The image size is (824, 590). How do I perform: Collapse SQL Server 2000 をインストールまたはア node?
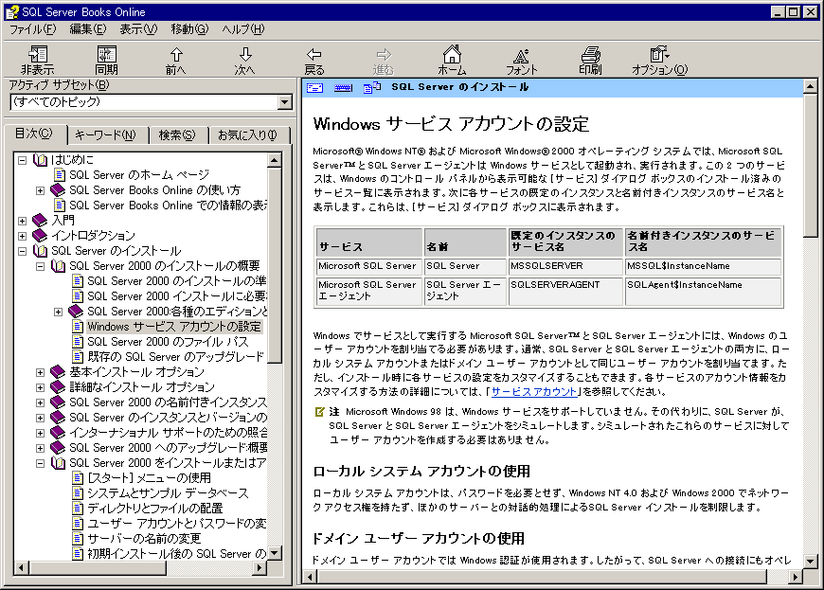(x=40, y=463)
